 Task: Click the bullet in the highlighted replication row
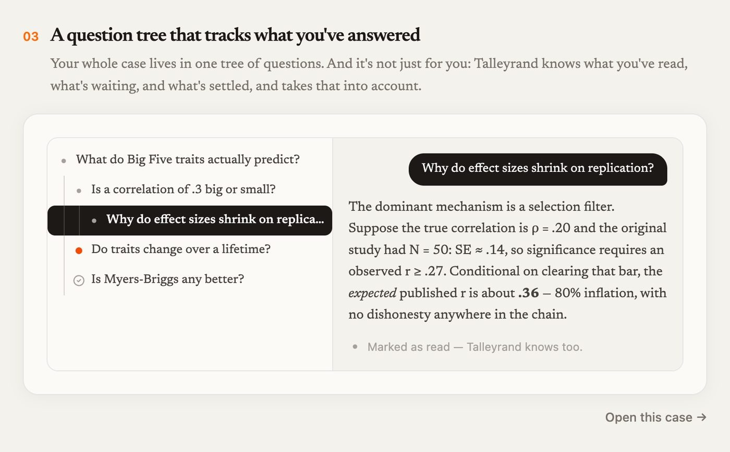pyautogui.click(x=94, y=221)
